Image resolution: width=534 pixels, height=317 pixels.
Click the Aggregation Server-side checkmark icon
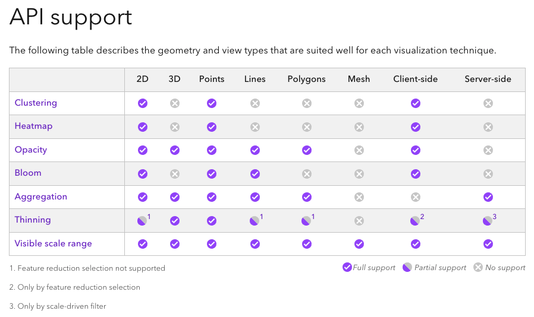point(488,197)
